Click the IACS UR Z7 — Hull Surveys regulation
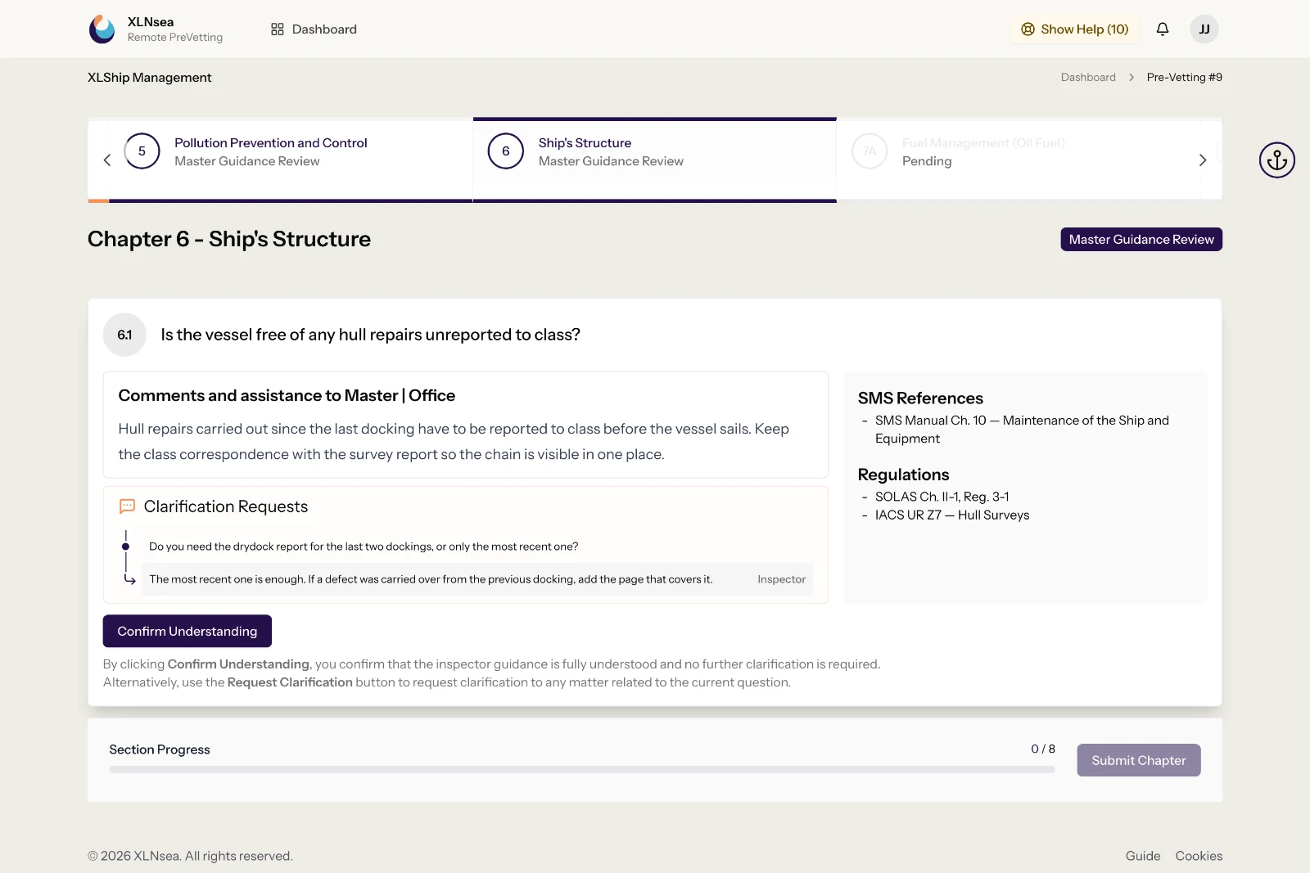The width and height of the screenshot is (1310, 873). click(x=952, y=515)
